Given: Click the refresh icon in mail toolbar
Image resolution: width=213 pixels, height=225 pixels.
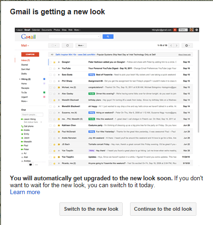Looking at the screenshot, I should 67,46.
